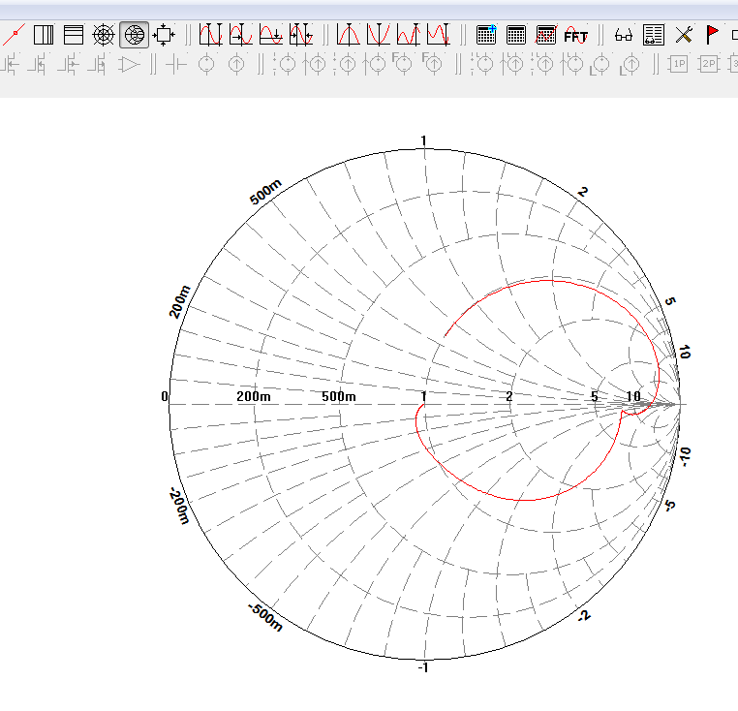
Task: Click the plain table grid icon
Action: coord(516,35)
